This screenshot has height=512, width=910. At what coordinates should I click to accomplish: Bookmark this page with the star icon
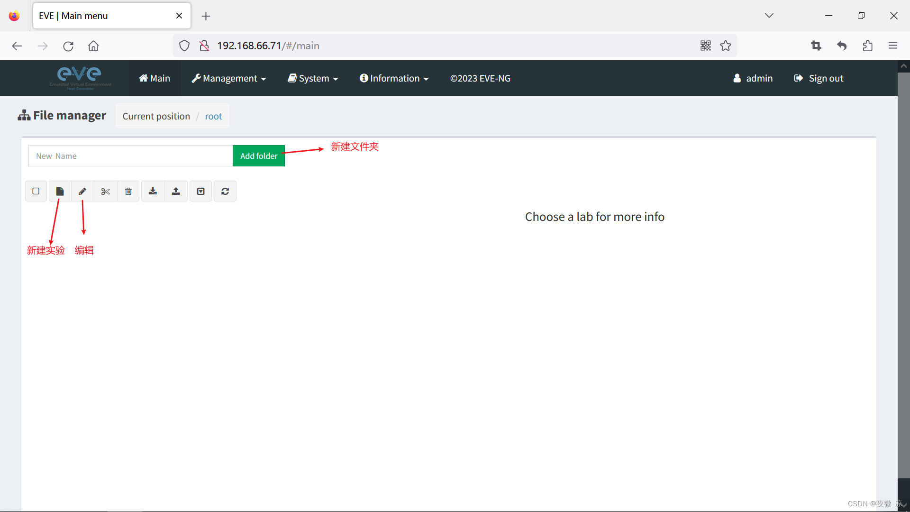pyautogui.click(x=725, y=46)
